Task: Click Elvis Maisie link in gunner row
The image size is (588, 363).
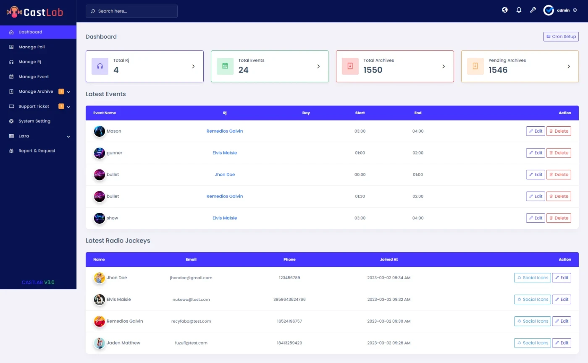Action: 225,153
